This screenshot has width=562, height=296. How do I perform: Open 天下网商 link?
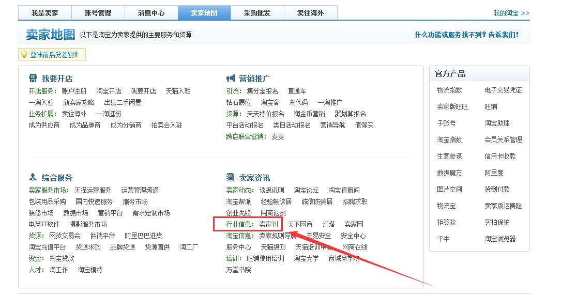coord(300,224)
